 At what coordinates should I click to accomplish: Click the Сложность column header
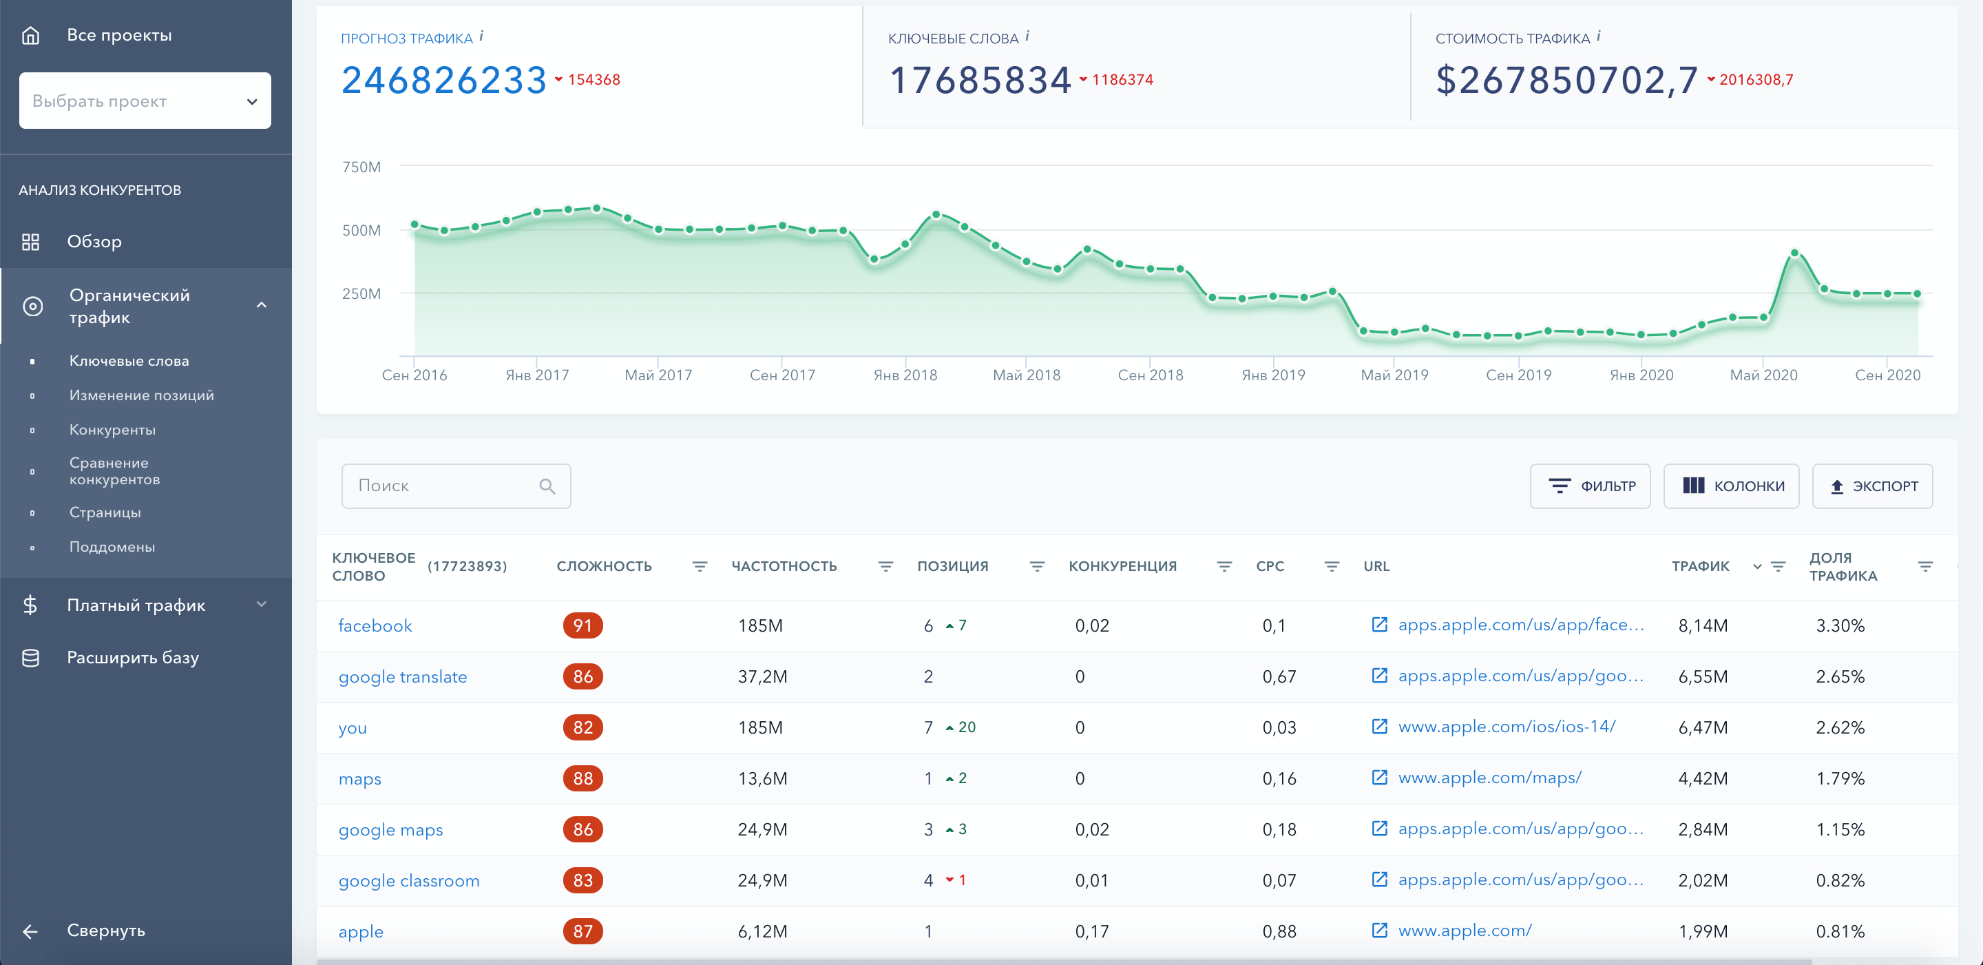(x=605, y=566)
